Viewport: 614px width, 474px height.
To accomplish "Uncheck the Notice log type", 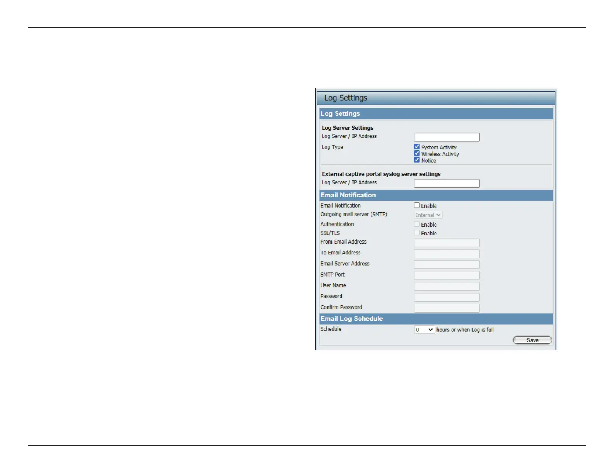I will tap(417, 160).
